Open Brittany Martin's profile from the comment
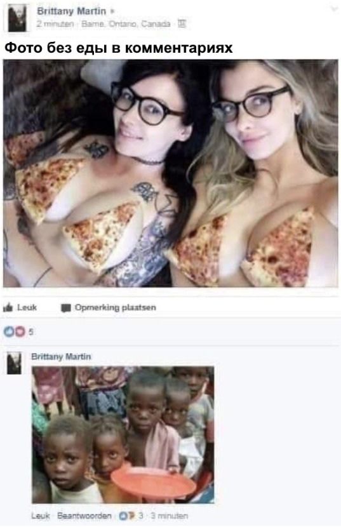Viewport: 341px width, 527px height. pyautogui.click(x=61, y=357)
